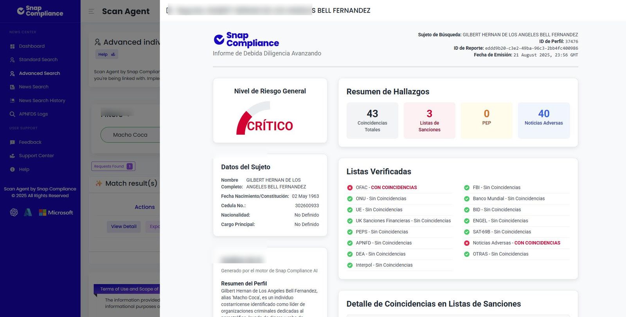This screenshot has width=626, height=317.
Task: Click ENGEL - Sin Coincidencias row
Action: (x=516, y=221)
